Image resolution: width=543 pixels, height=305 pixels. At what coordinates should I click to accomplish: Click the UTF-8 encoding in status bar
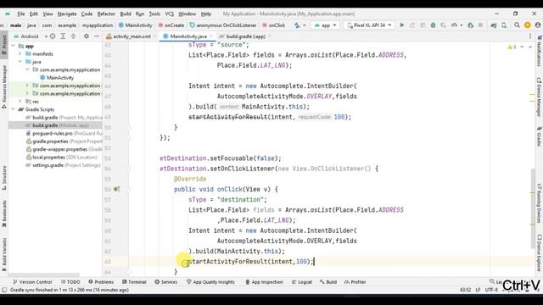[x=491, y=290]
